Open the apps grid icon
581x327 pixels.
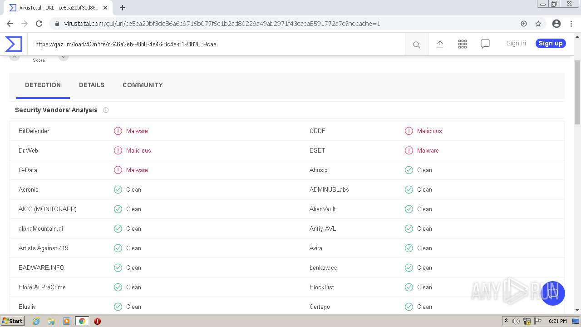click(x=463, y=44)
